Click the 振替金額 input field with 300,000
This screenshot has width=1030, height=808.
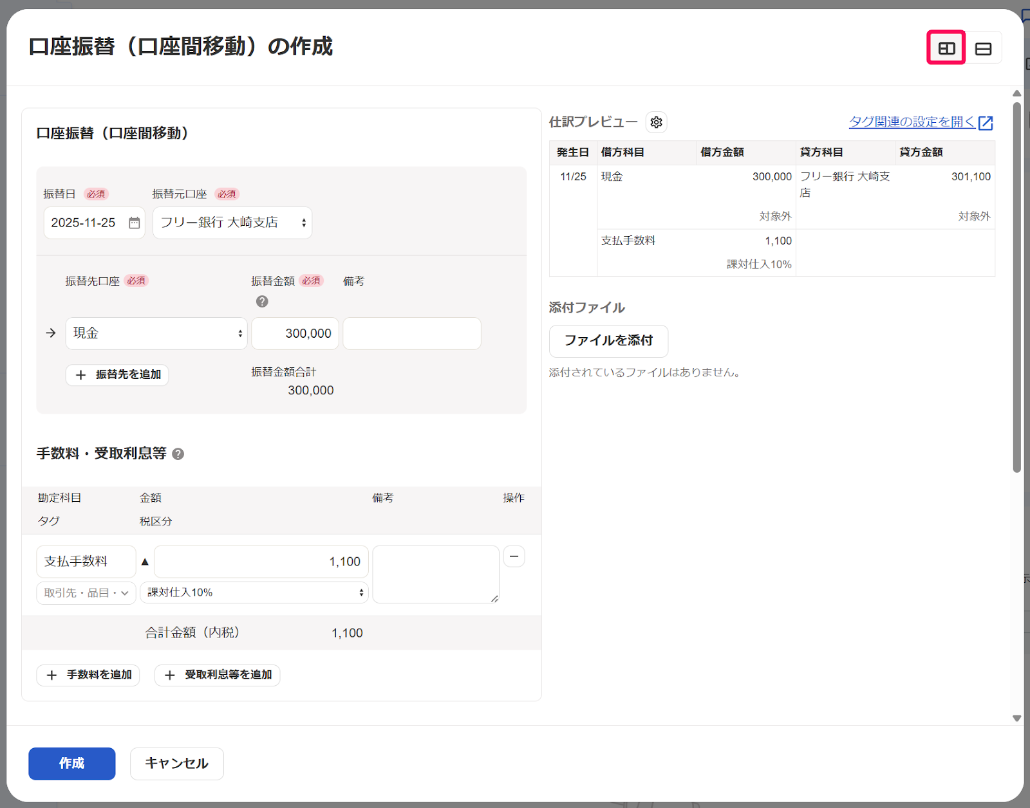[x=295, y=333]
